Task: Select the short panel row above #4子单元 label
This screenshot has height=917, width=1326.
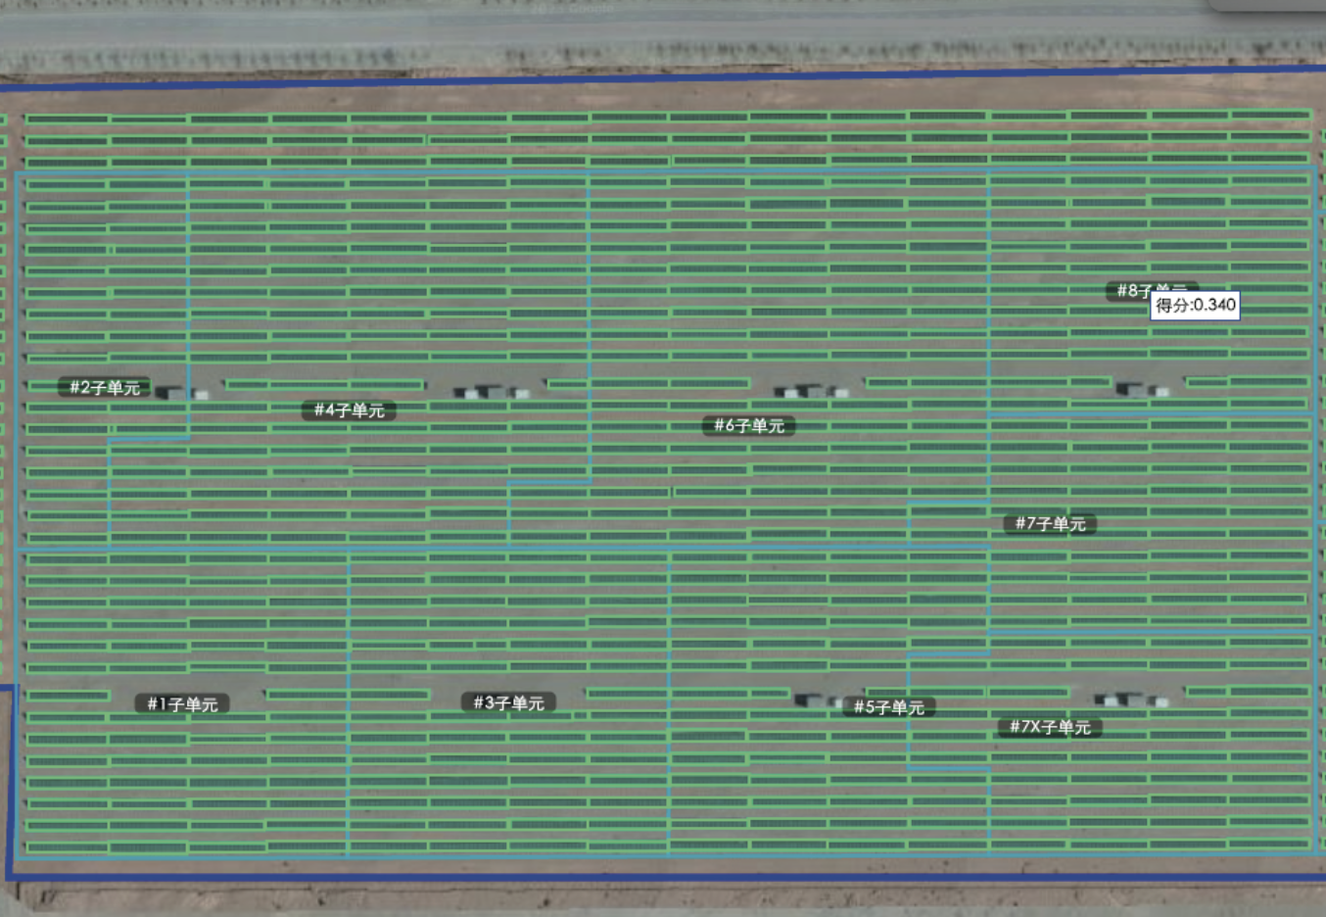Action: click(325, 385)
